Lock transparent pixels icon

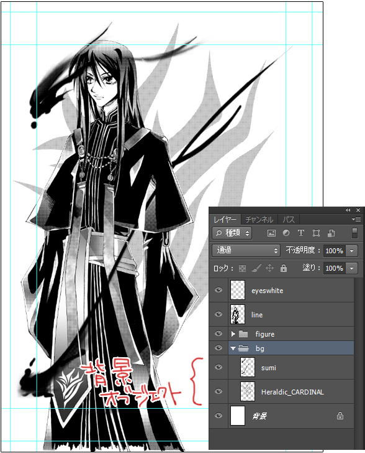click(243, 268)
